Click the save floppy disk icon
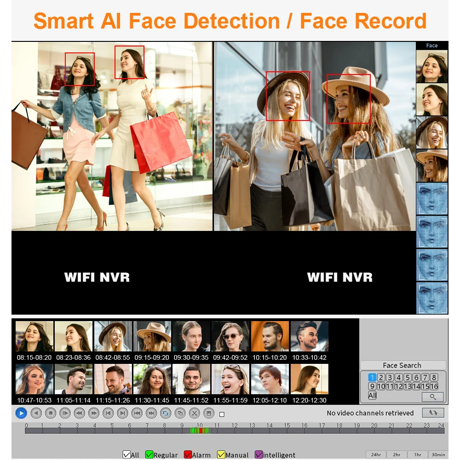 tap(209, 413)
